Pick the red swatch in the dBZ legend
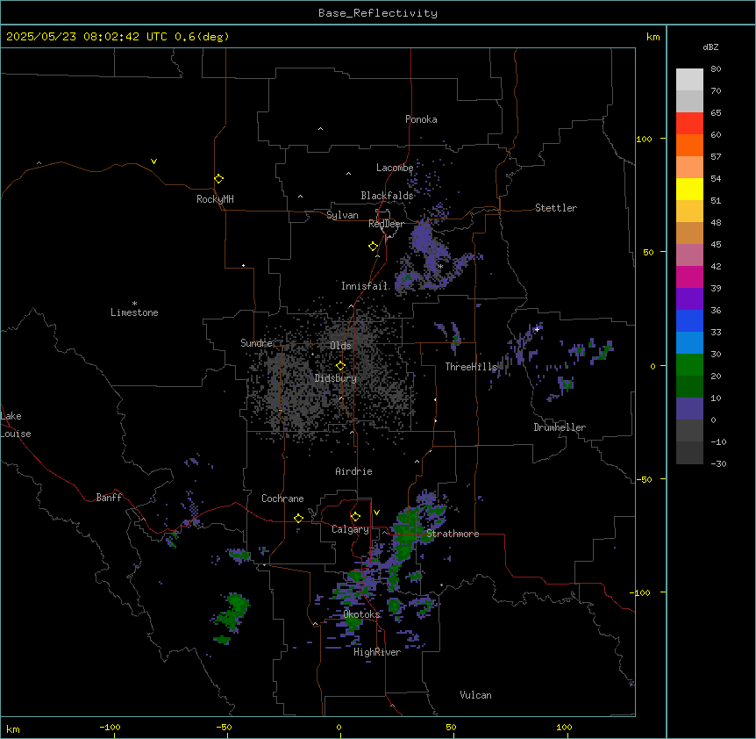The width and height of the screenshot is (756, 739). click(x=689, y=124)
